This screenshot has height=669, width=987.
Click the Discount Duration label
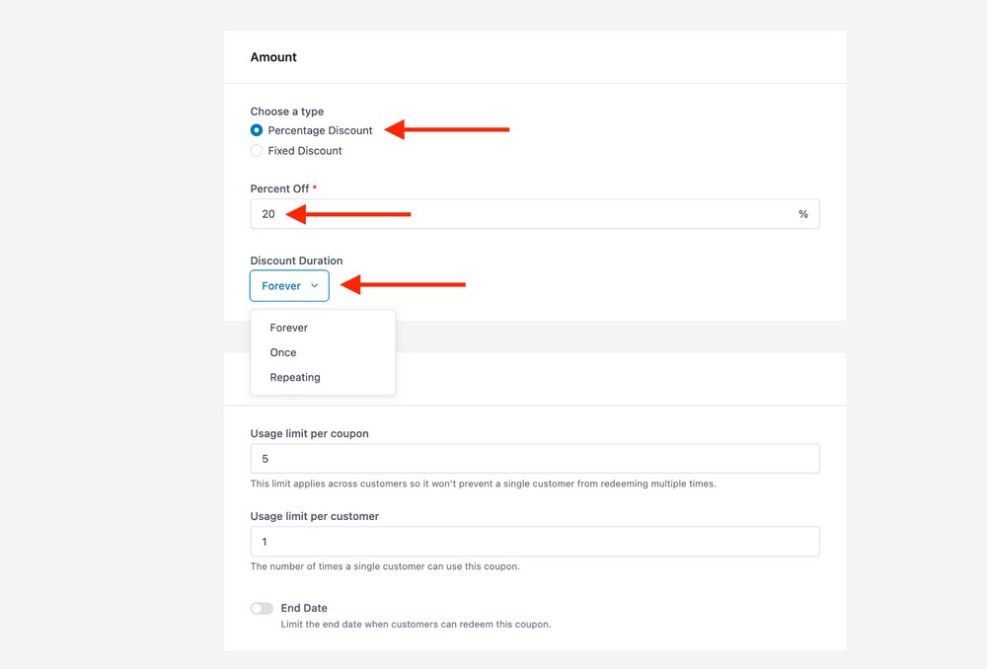(296, 261)
